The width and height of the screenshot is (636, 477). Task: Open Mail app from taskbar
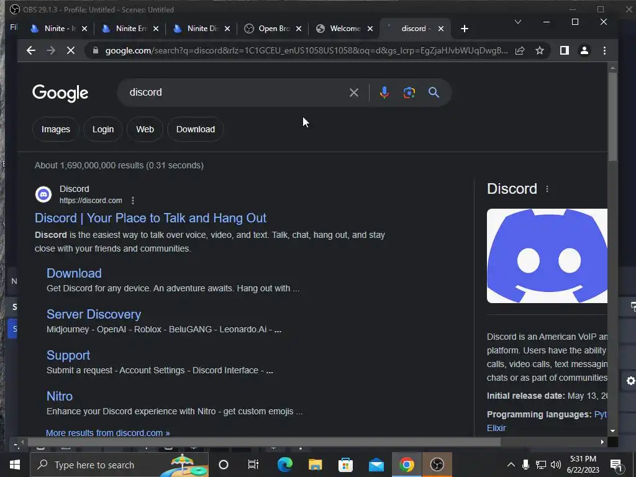376,465
